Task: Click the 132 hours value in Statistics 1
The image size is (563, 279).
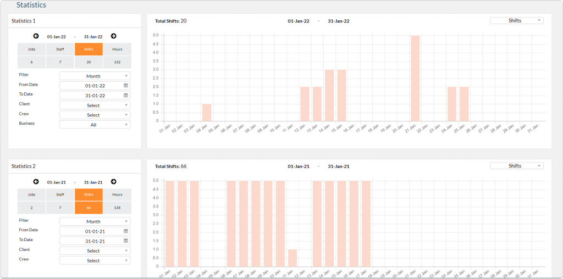Action: [117, 62]
